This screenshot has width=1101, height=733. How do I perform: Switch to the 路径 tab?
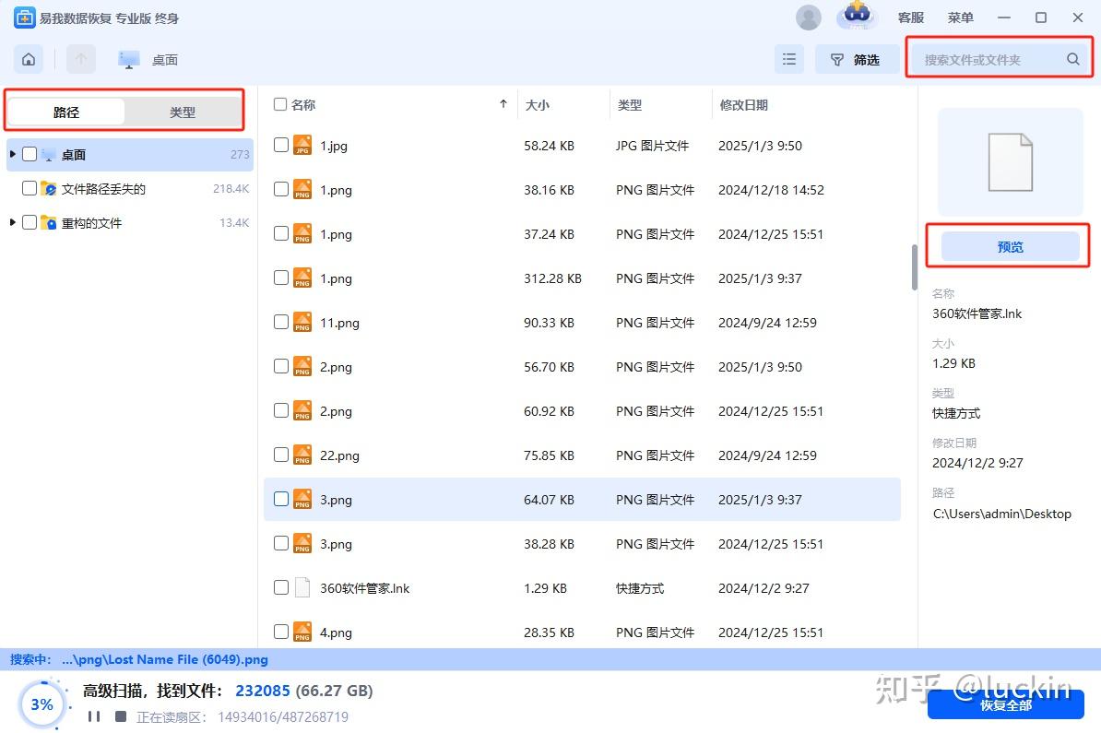click(x=66, y=112)
